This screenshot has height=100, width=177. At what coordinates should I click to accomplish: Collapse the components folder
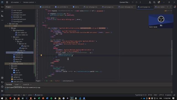[12, 30]
